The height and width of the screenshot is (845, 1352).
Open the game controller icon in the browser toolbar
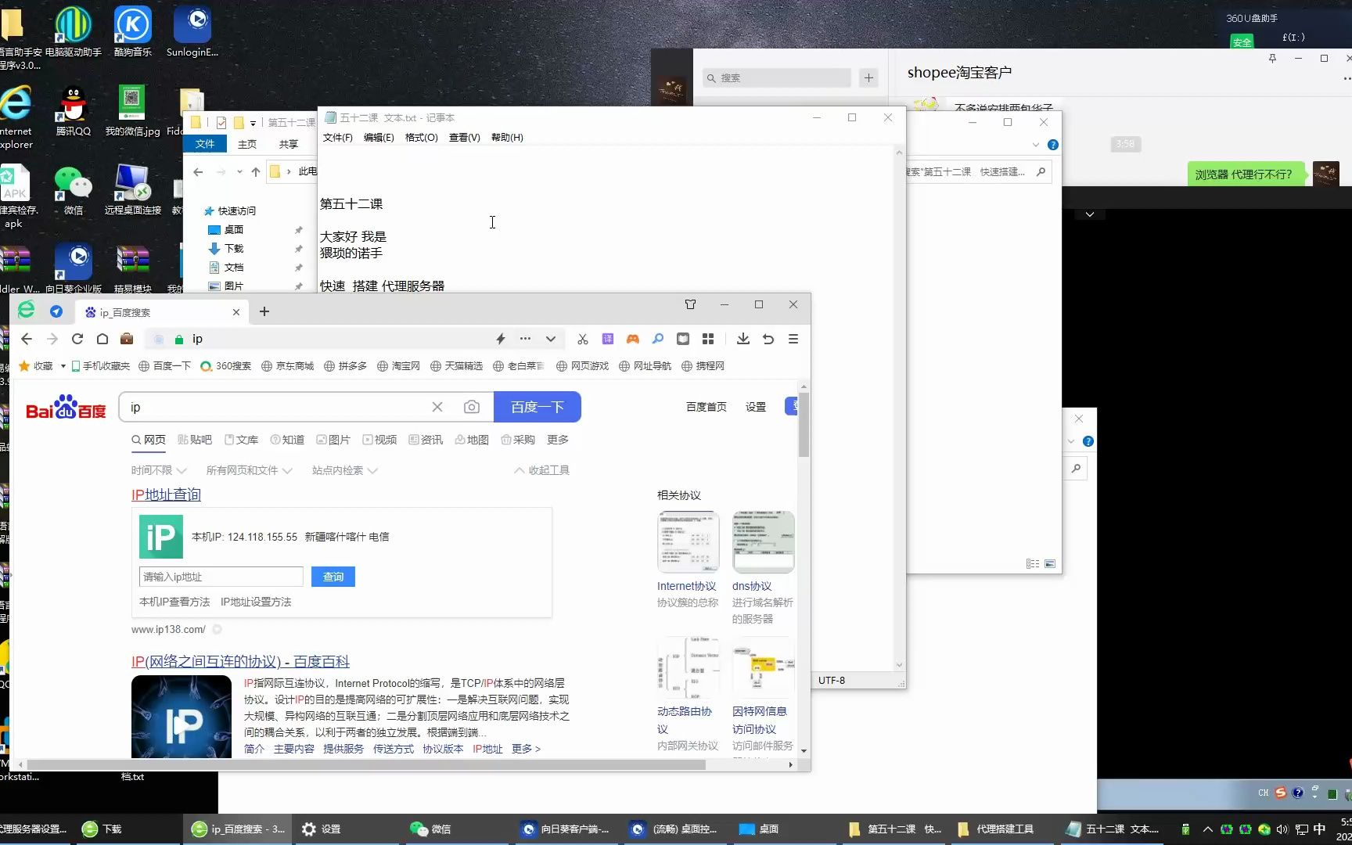click(633, 339)
